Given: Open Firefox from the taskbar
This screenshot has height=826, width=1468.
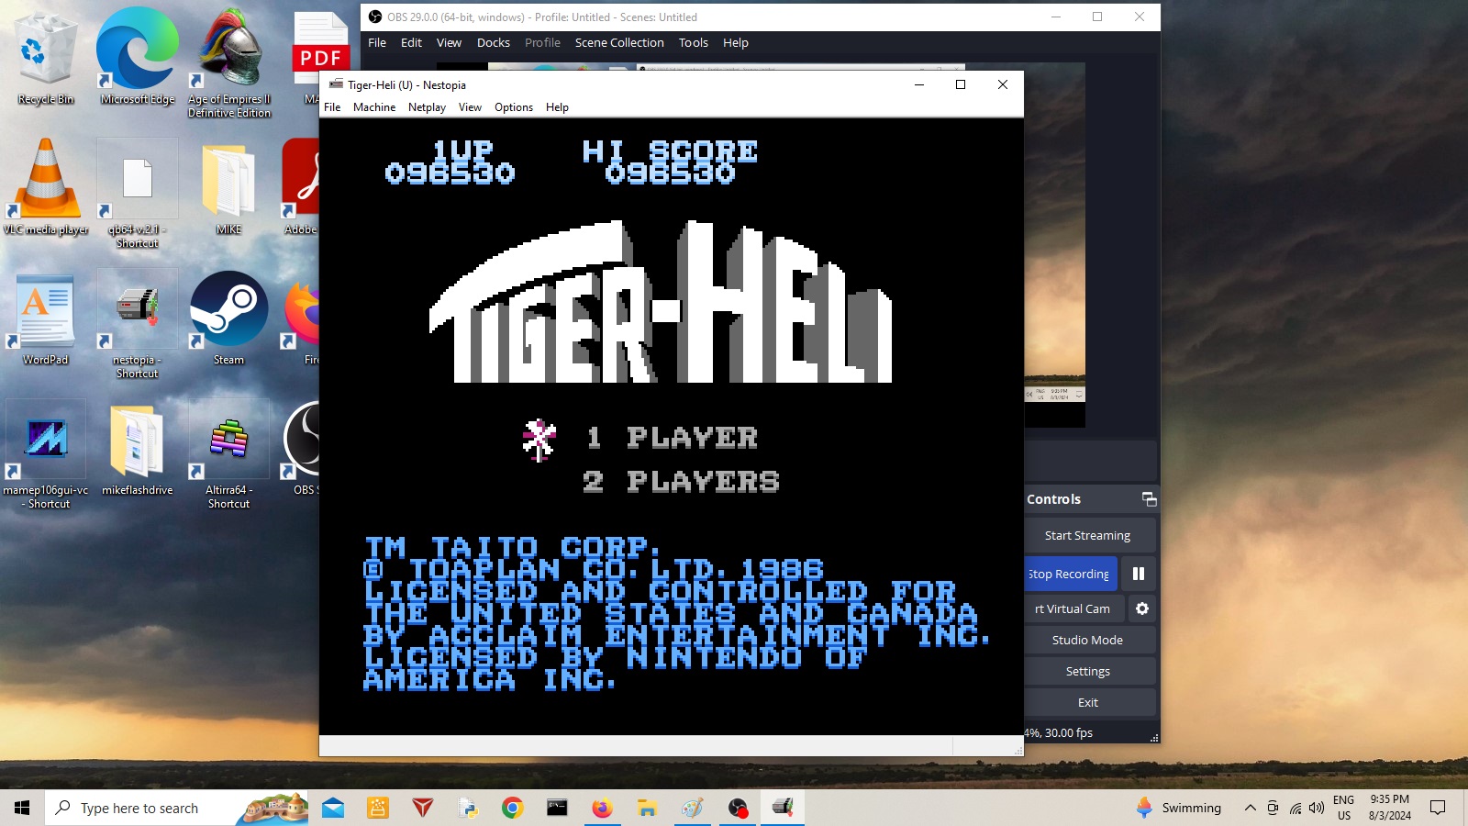Looking at the screenshot, I should point(602,808).
